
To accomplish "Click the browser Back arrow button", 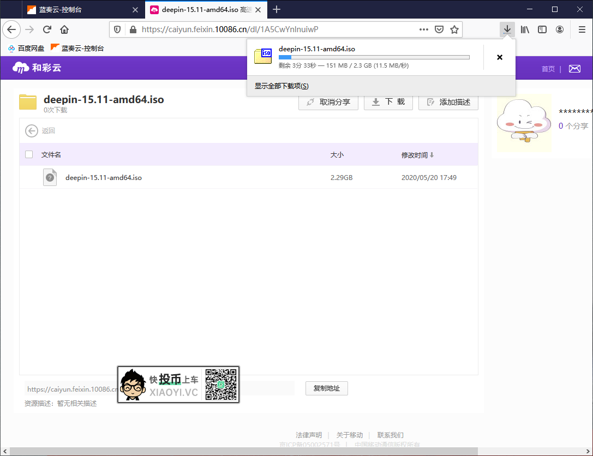I will (x=11, y=29).
